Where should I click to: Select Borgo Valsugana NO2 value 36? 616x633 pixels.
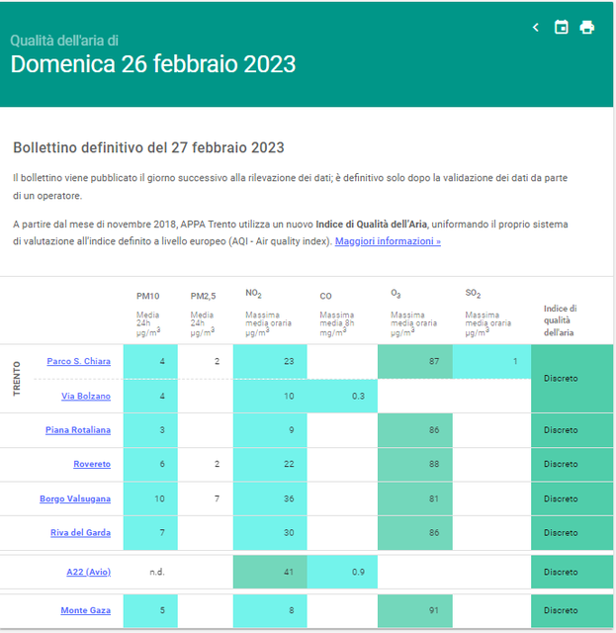click(270, 498)
